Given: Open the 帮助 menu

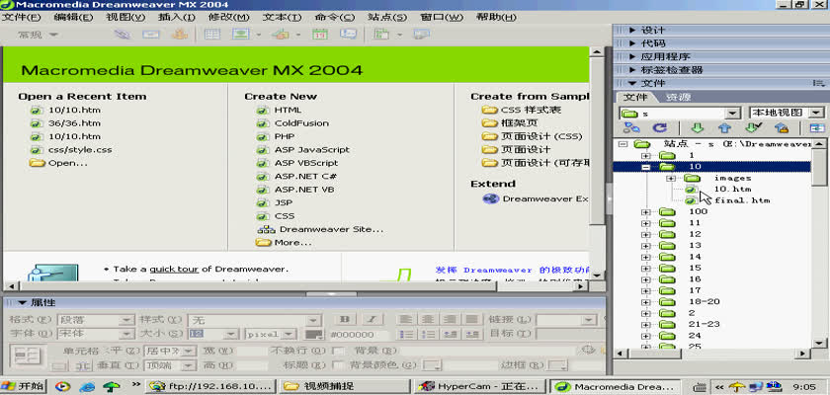Looking at the screenshot, I should [496, 17].
